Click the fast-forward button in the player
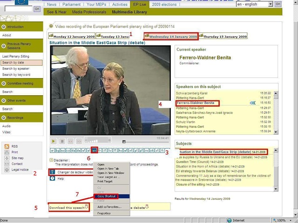Image resolution: width=298 pixels, height=223 pixels. pyautogui.click(x=79, y=141)
